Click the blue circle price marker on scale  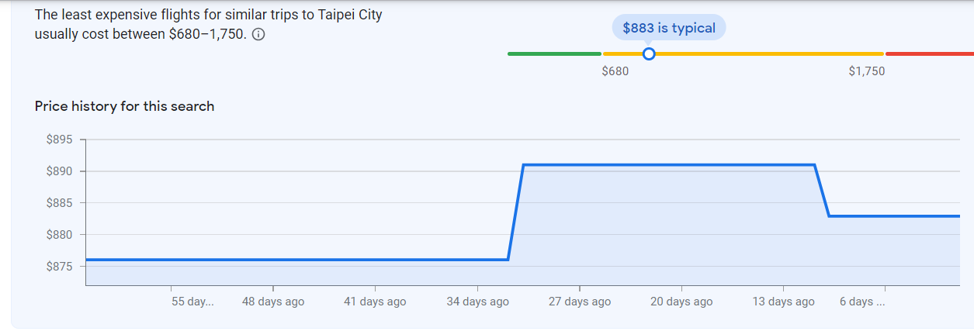(649, 53)
